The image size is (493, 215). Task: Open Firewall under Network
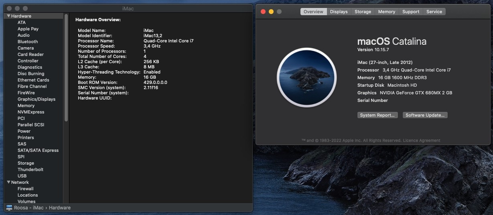coord(26,189)
